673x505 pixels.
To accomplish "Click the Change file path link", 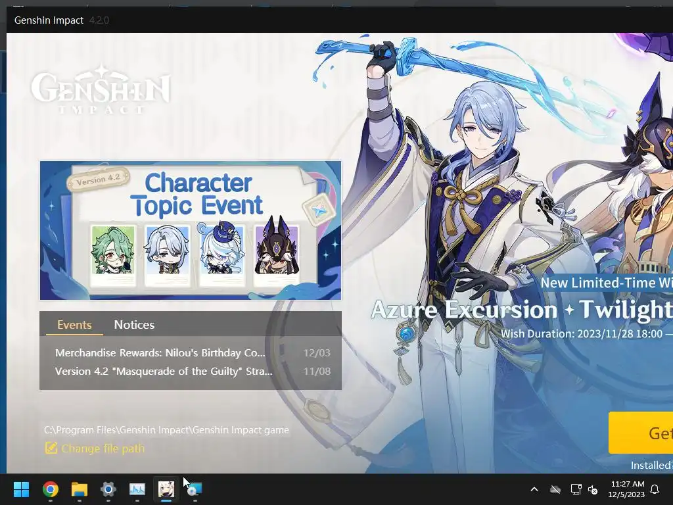I will pos(103,448).
